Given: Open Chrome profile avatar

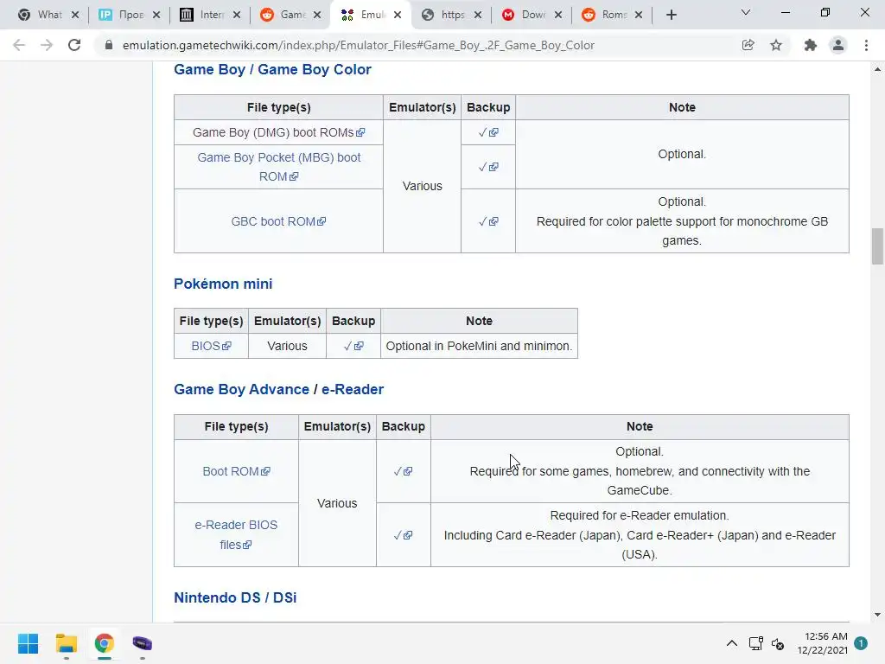Looking at the screenshot, I should (x=838, y=45).
